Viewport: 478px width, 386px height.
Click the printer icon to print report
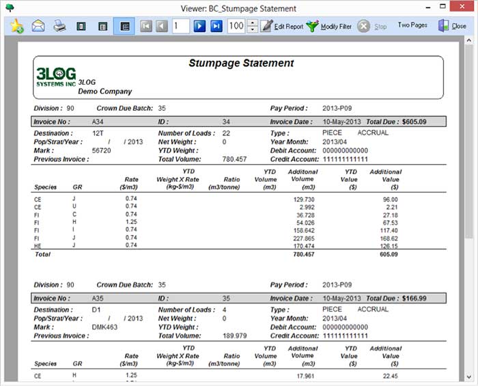[x=59, y=26]
